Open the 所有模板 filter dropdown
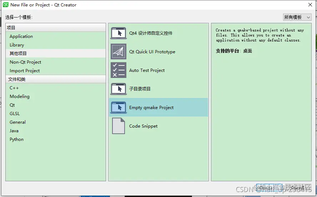 point(297,17)
